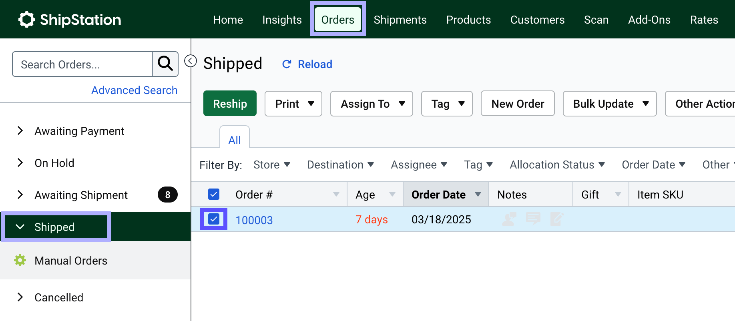The height and width of the screenshot is (321, 735).
Task: Open the Products menu
Action: [468, 20]
